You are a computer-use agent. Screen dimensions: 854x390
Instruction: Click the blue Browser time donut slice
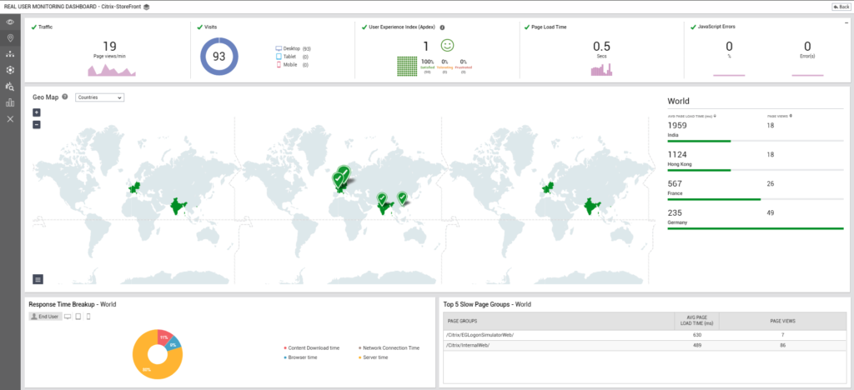coord(175,345)
